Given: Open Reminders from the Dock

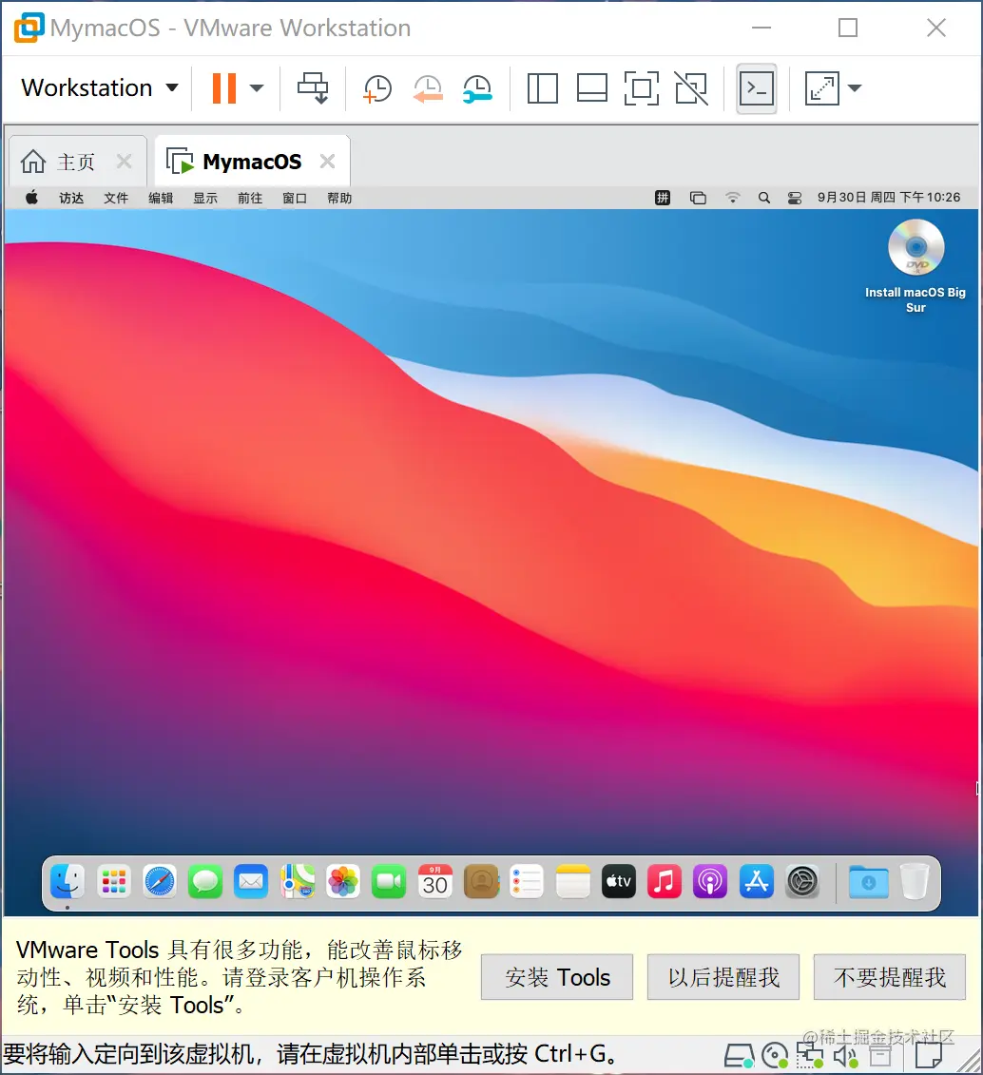Looking at the screenshot, I should coord(527,882).
